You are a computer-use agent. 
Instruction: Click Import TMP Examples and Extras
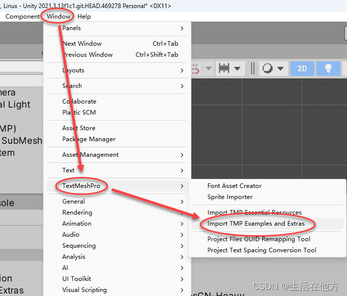tap(267, 224)
